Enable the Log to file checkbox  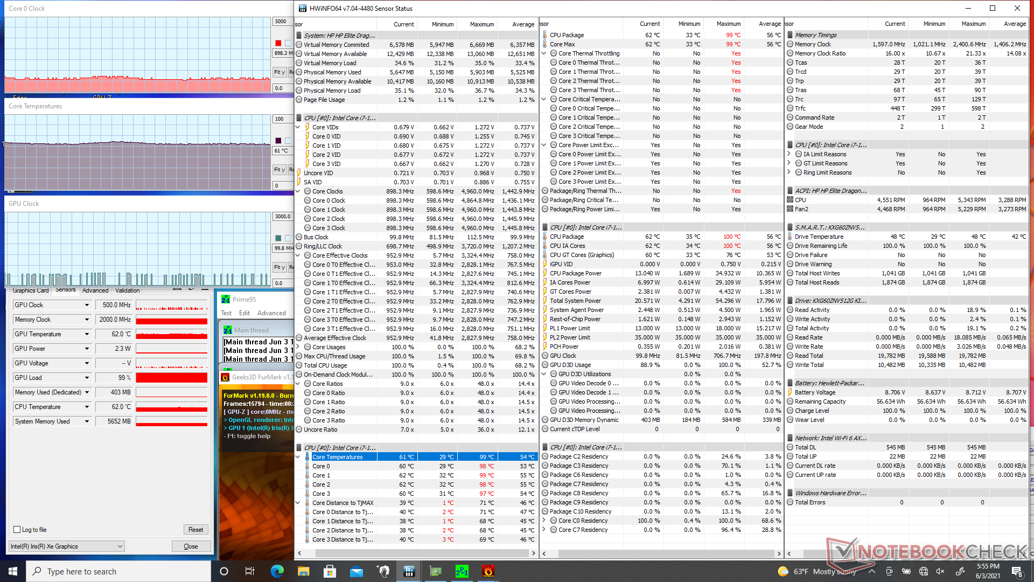click(17, 530)
